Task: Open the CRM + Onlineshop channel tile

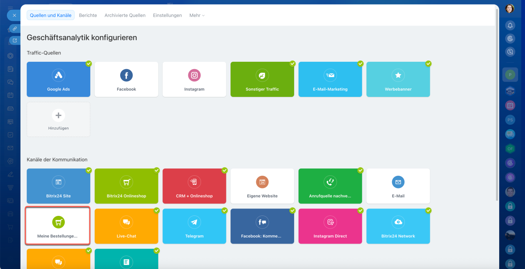Action: (194, 186)
